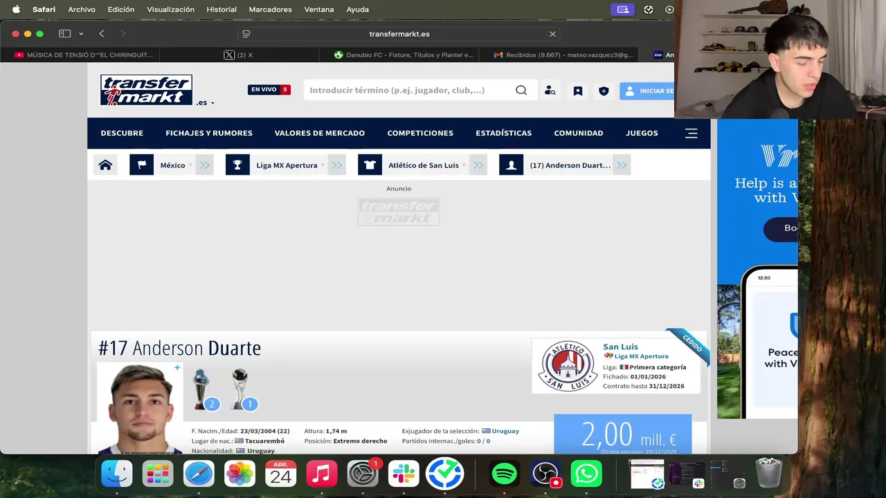Click the Transfermarkt logo

tap(146, 90)
